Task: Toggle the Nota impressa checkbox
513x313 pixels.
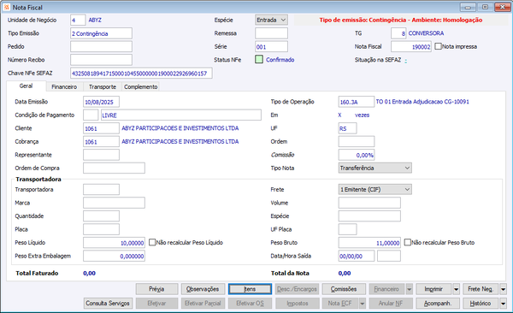Action: coord(438,46)
